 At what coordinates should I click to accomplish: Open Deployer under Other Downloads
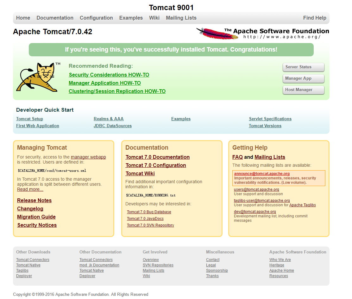[24, 276]
